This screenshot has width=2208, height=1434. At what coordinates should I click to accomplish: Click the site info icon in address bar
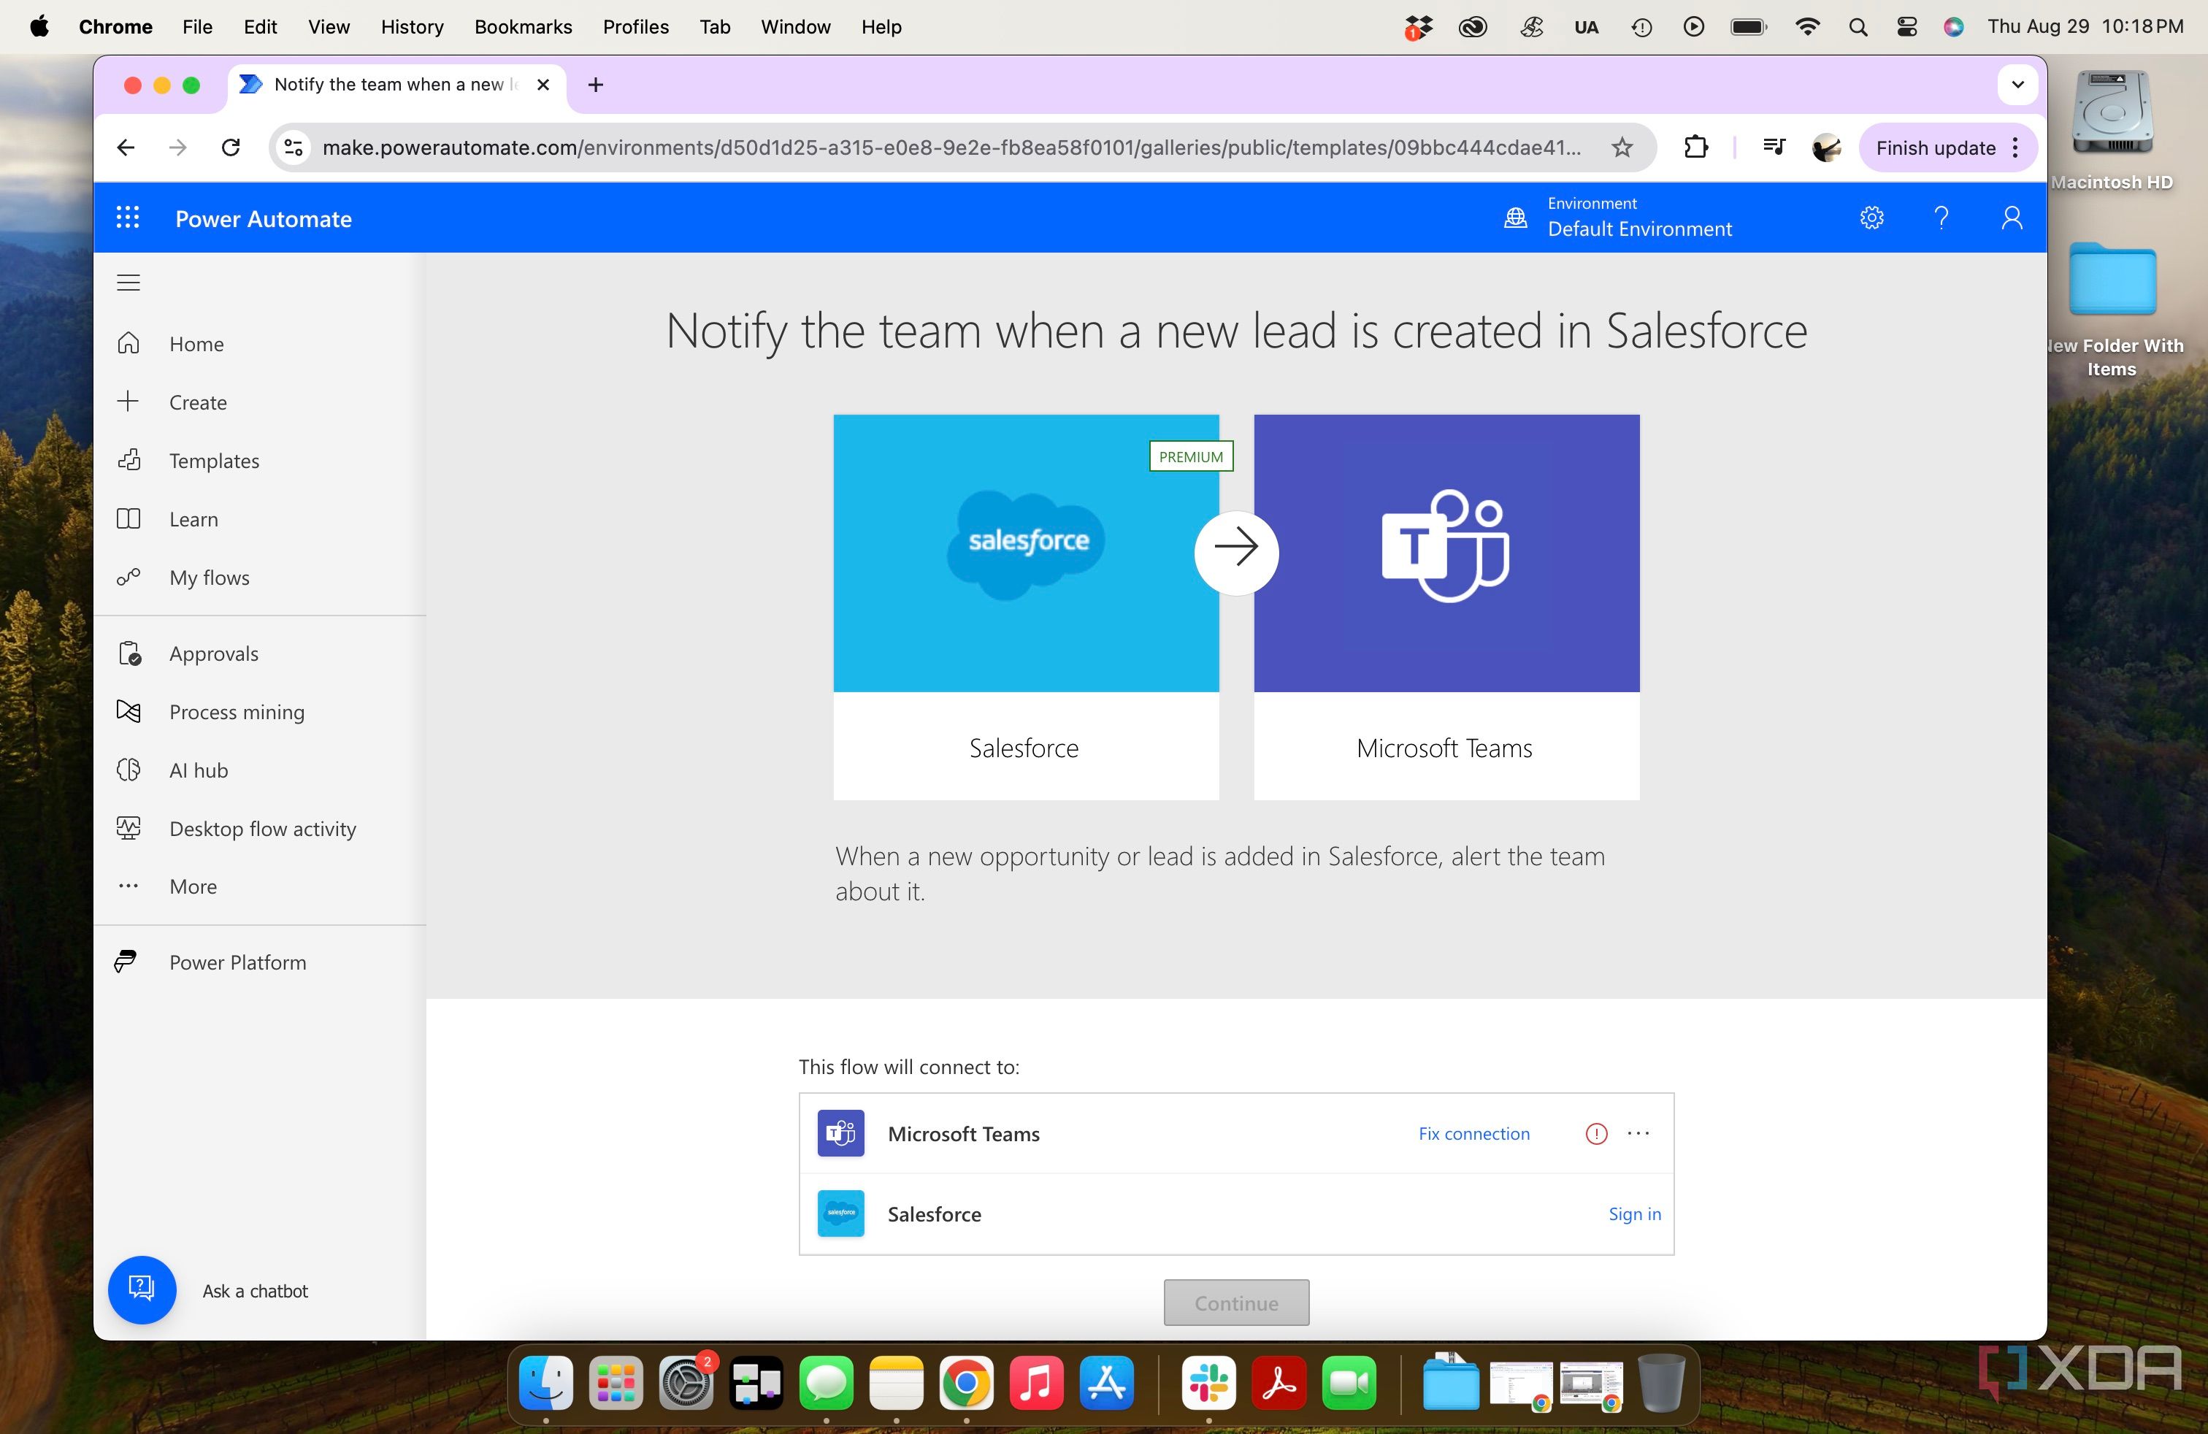click(x=294, y=147)
